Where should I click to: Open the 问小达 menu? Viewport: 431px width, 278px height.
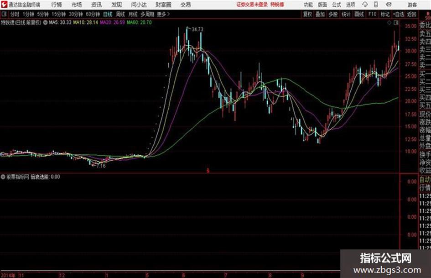(x=139, y=5)
